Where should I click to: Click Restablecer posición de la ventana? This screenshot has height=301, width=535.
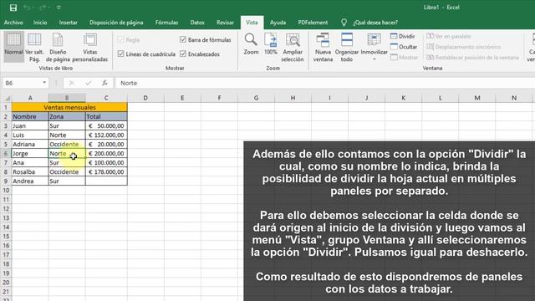472,58
